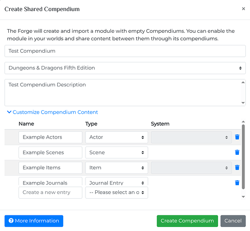Click the Cancel button
Screen dimensions: 250x231
[233, 221]
